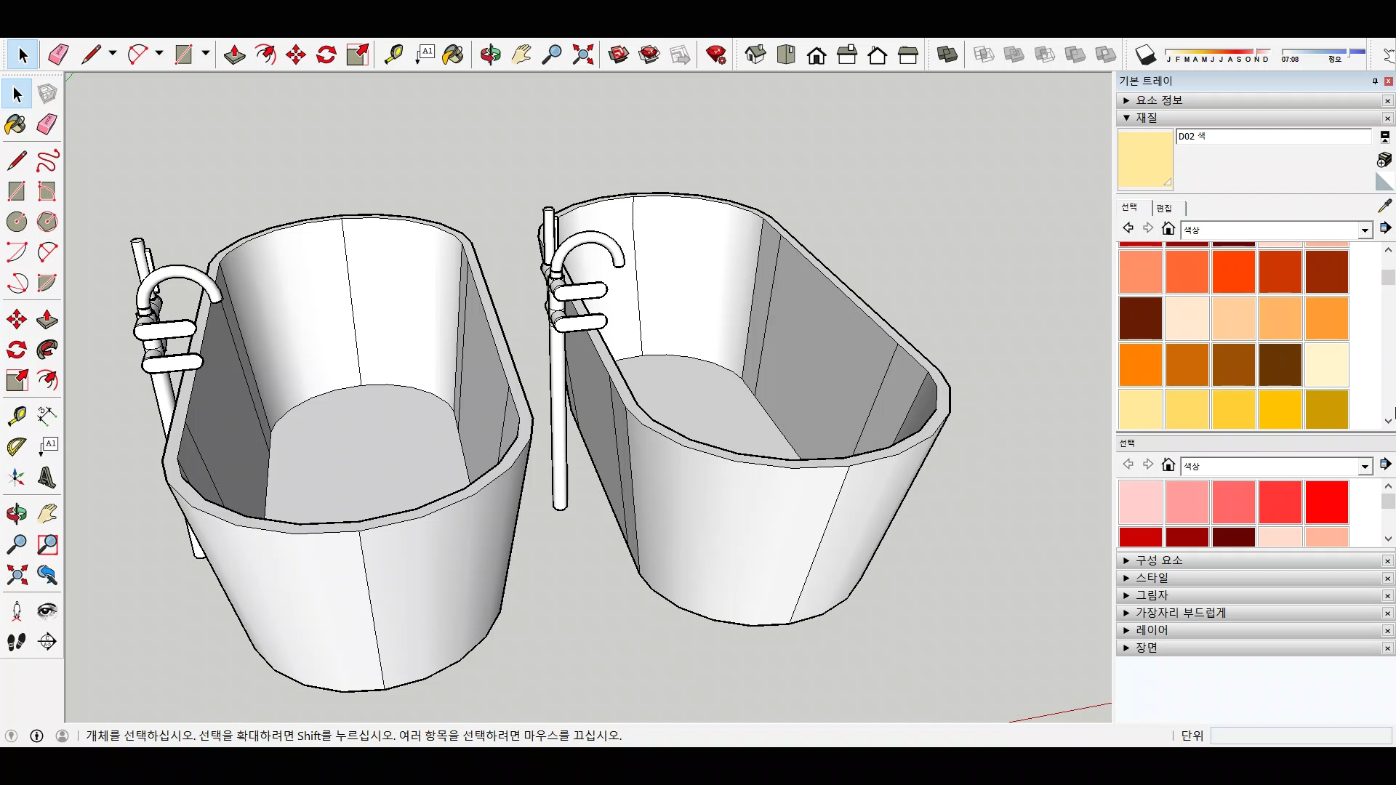Expand the 요소 정보 panel
1396x785 pixels.
point(1159,100)
